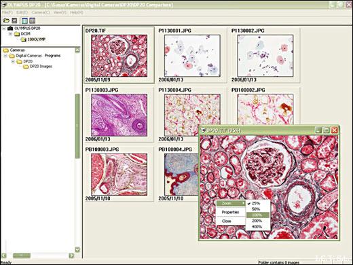Select the P1130001.JPG thumbnail
This screenshot has width=353, height=265.
[192, 56]
